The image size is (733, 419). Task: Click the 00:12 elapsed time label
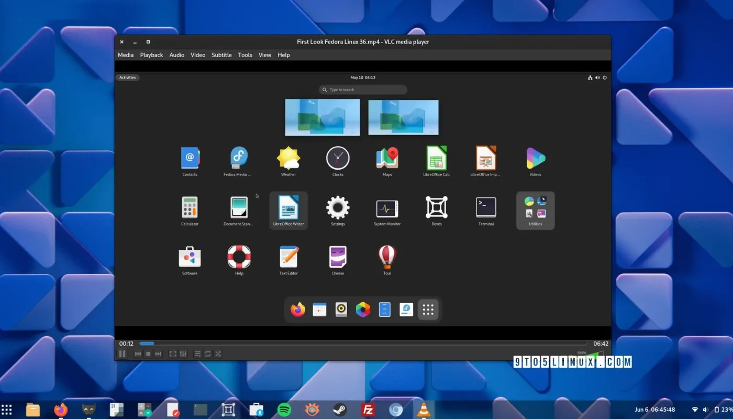(126, 344)
